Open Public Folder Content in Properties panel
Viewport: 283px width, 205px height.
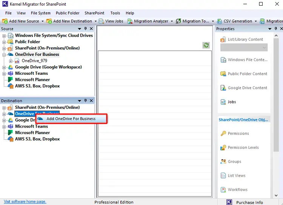248,74
